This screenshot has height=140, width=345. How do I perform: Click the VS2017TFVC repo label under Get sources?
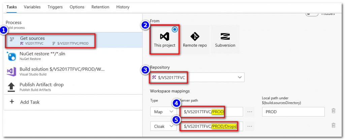(34, 44)
